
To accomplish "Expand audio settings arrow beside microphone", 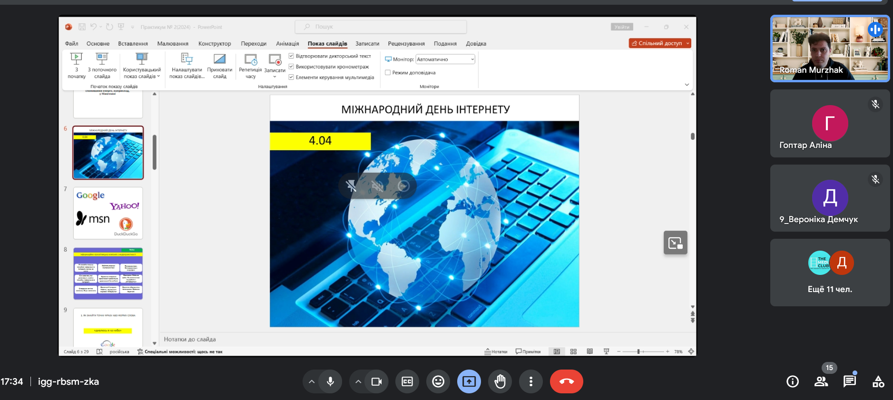I will pyautogui.click(x=312, y=381).
